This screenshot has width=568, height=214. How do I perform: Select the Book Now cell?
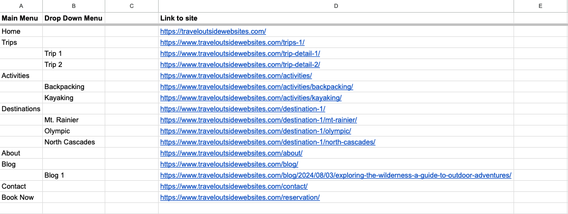point(21,198)
